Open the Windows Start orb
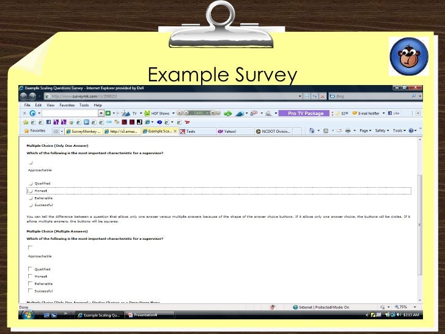Viewport: 445px width, 334px height. click(28, 315)
